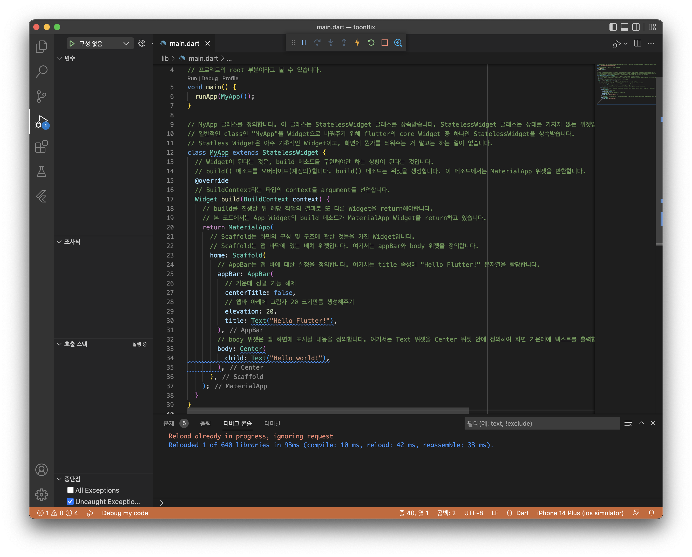Stop the debug session

point(384,43)
